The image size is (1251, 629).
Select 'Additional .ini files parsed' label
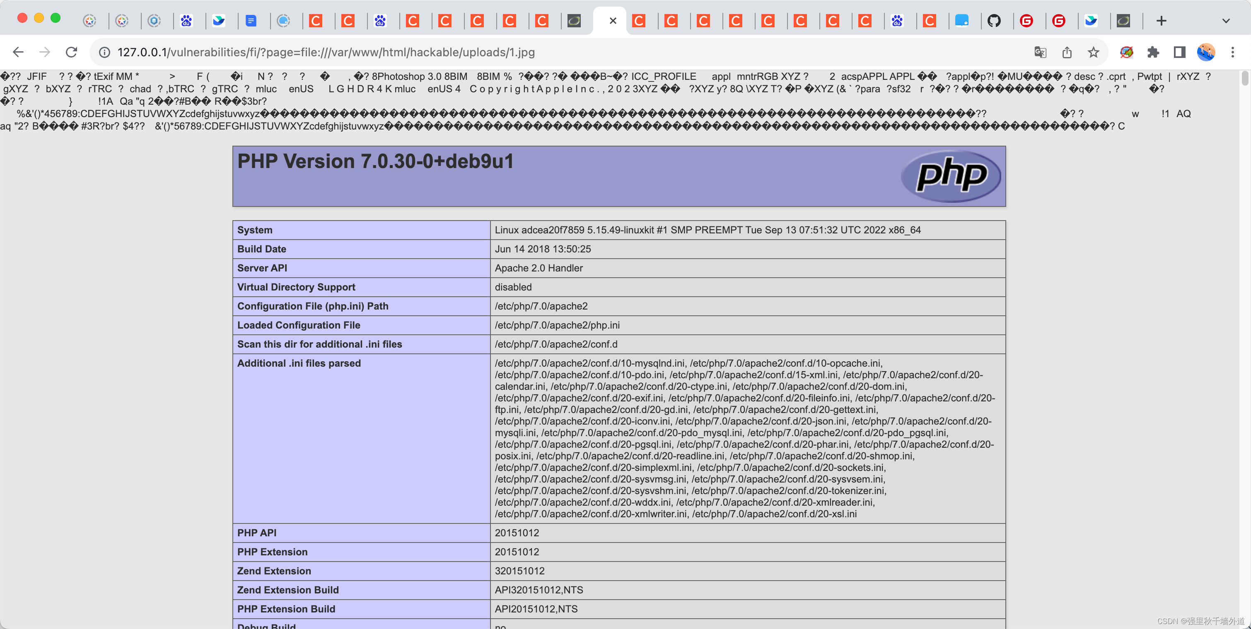299,363
